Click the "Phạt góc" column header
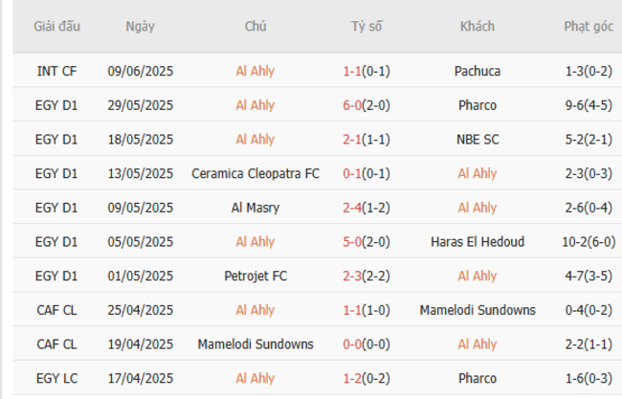 coord(588,26)
